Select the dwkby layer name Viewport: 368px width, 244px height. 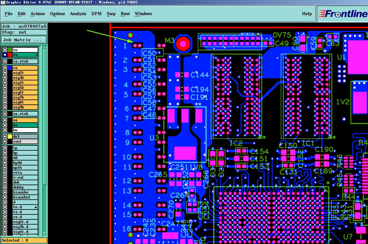point(25,187)
